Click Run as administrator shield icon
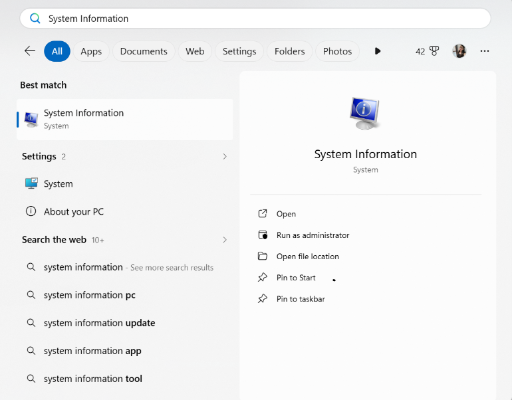This screenshot has width=512, height=400. [263, 235]
